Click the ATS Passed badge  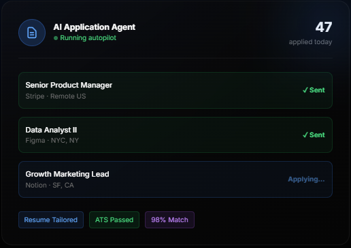[x=114, y=220]
